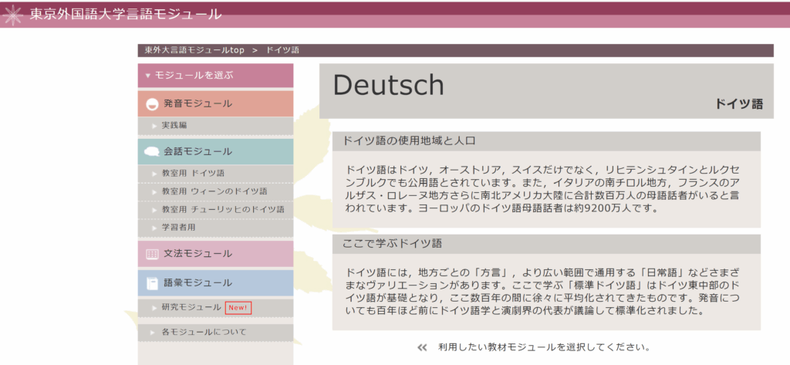Open 教室用 ドイツ語 conversation lesson
The width and height of the screenshot is (790, 365).
pos(193,173)
